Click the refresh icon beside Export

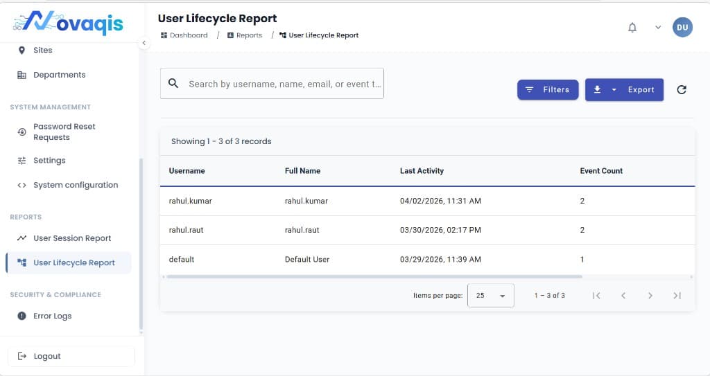coord(682,89)
